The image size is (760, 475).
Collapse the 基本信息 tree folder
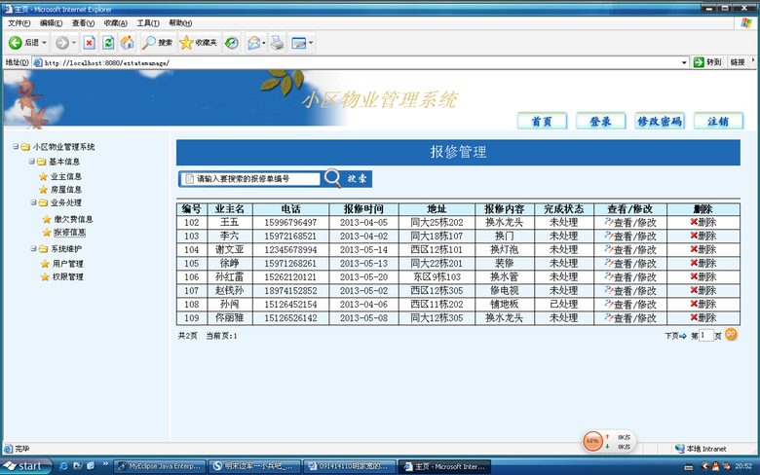(31, 162)
